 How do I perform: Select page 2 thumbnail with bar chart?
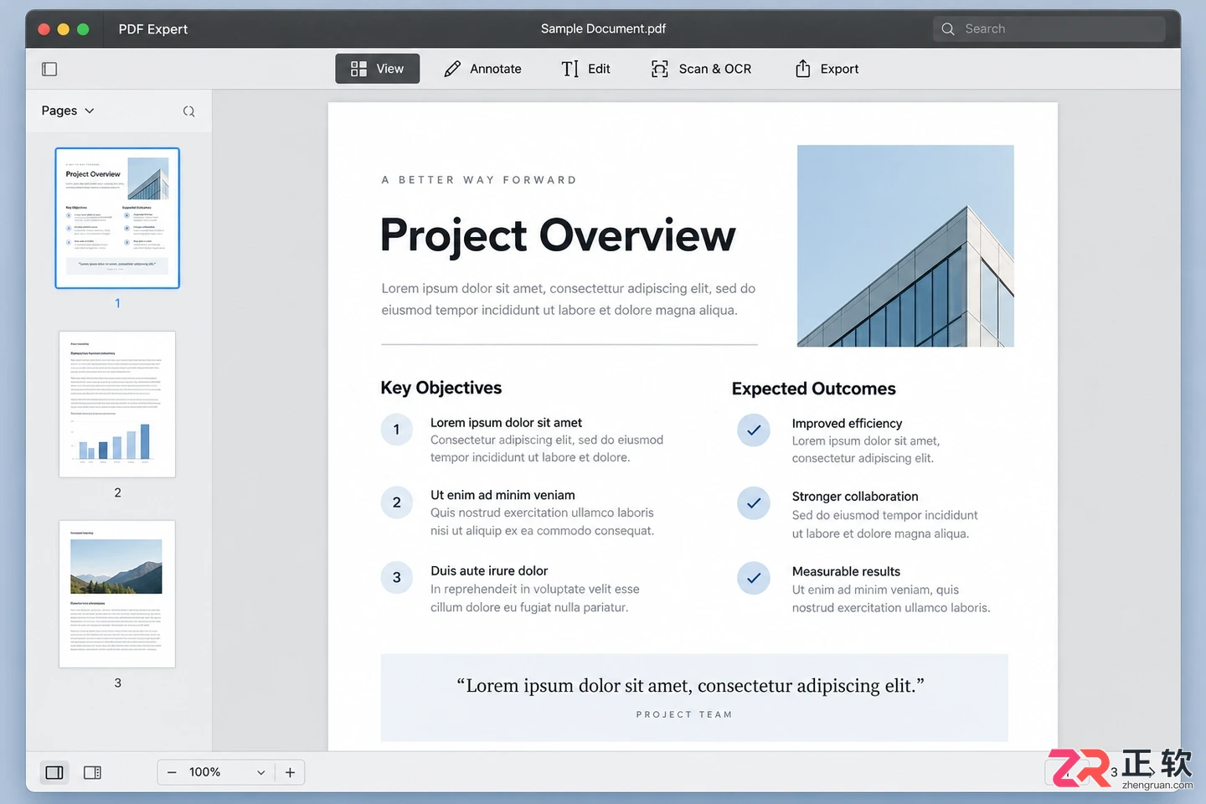coord(117,405)
